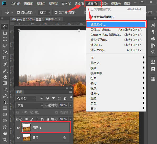Select the Move tool in the toolbox
Viewport: 157px width, 144px height.
[x=5, y=27]
